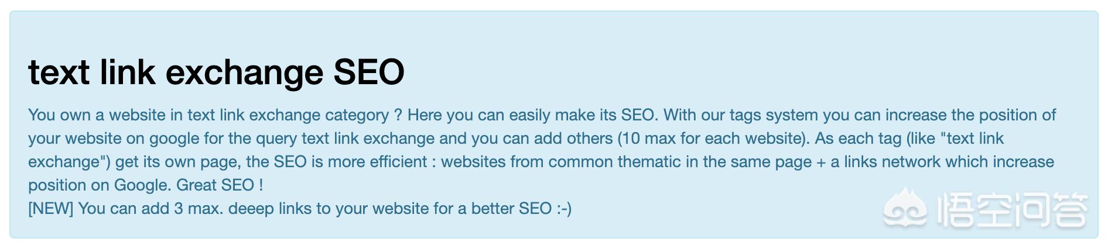Click the text "Great SEO !"
The height and width of the screenshot is (249, 1108).
click(220, 185)
